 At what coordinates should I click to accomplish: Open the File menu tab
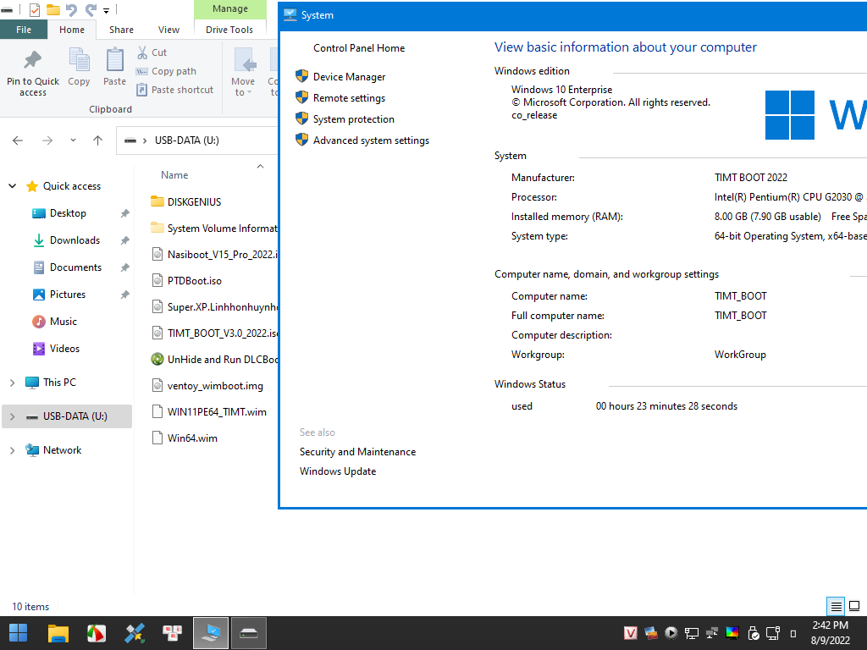click(24, 30)
